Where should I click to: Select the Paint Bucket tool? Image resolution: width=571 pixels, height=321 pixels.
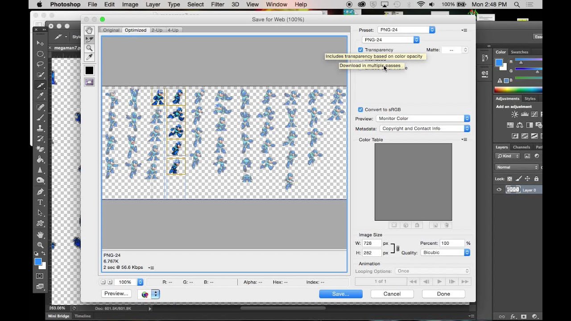(41, 159)
